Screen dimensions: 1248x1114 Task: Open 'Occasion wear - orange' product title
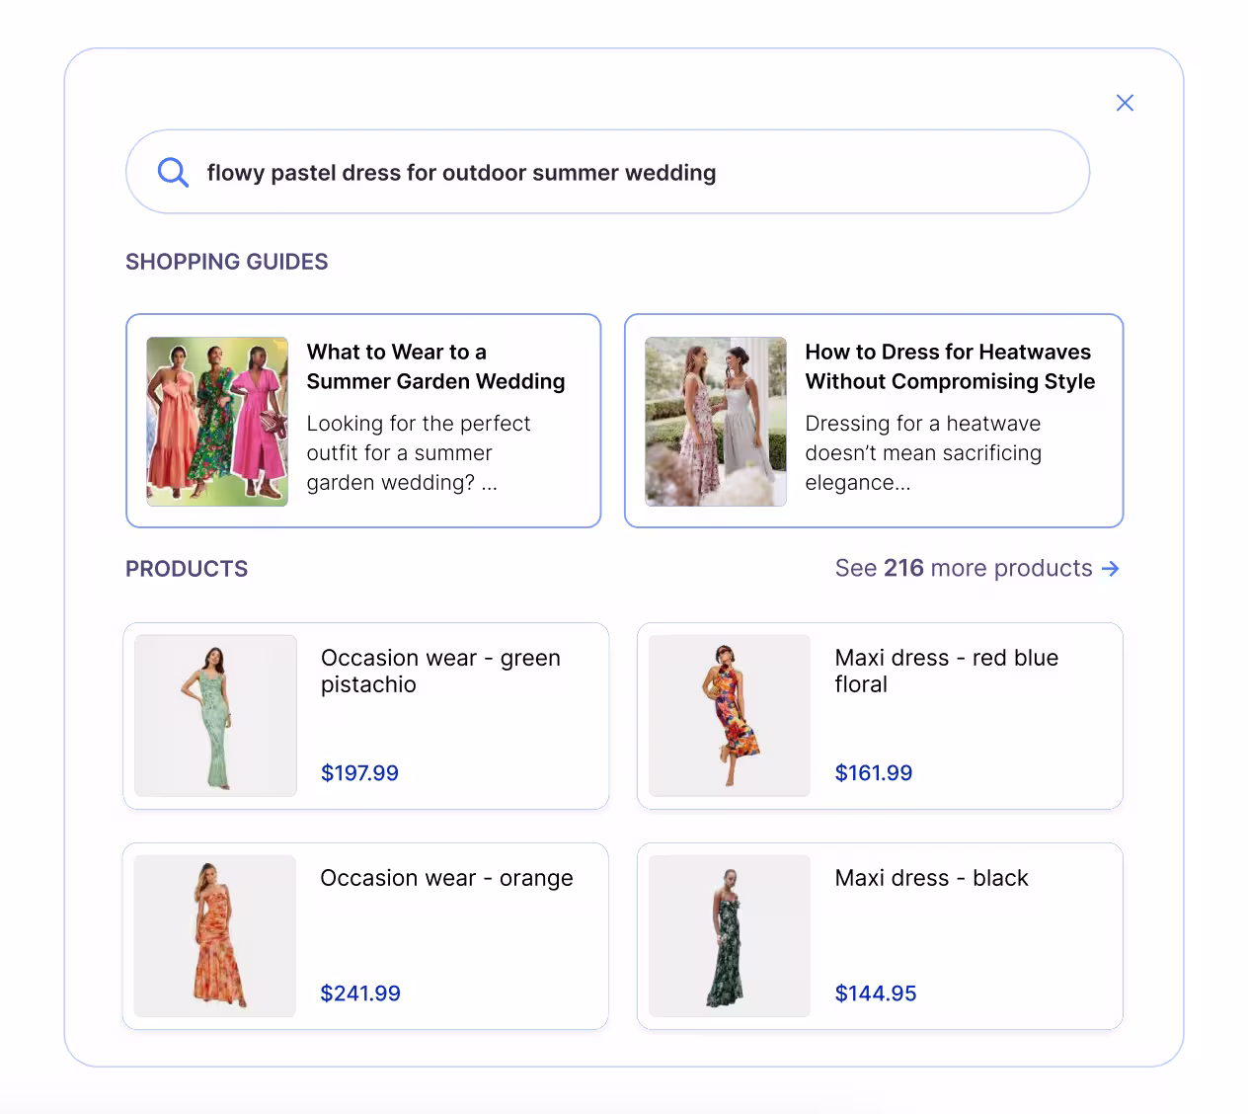point(446,878)
